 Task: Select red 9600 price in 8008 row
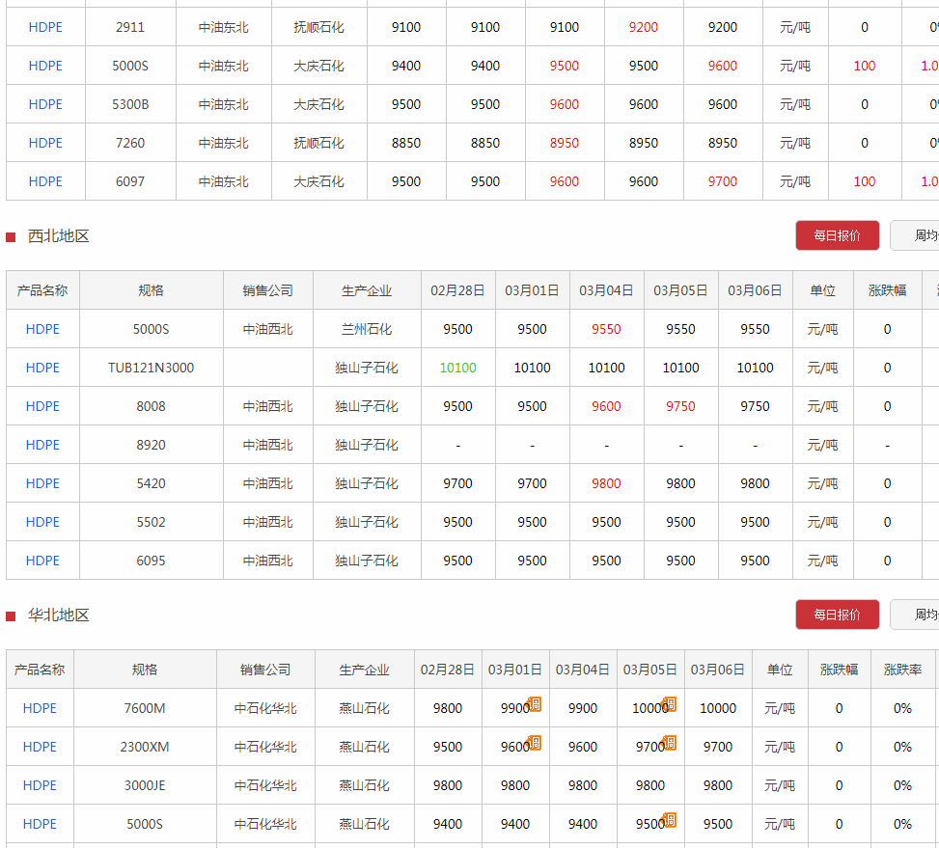point(607,406)
